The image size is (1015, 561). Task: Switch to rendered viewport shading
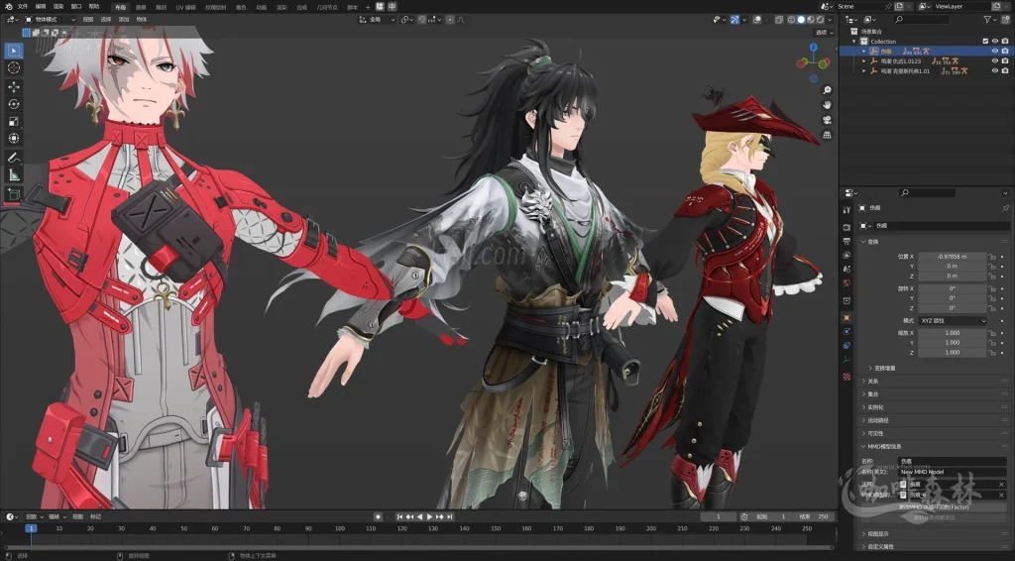click(820, 20)
